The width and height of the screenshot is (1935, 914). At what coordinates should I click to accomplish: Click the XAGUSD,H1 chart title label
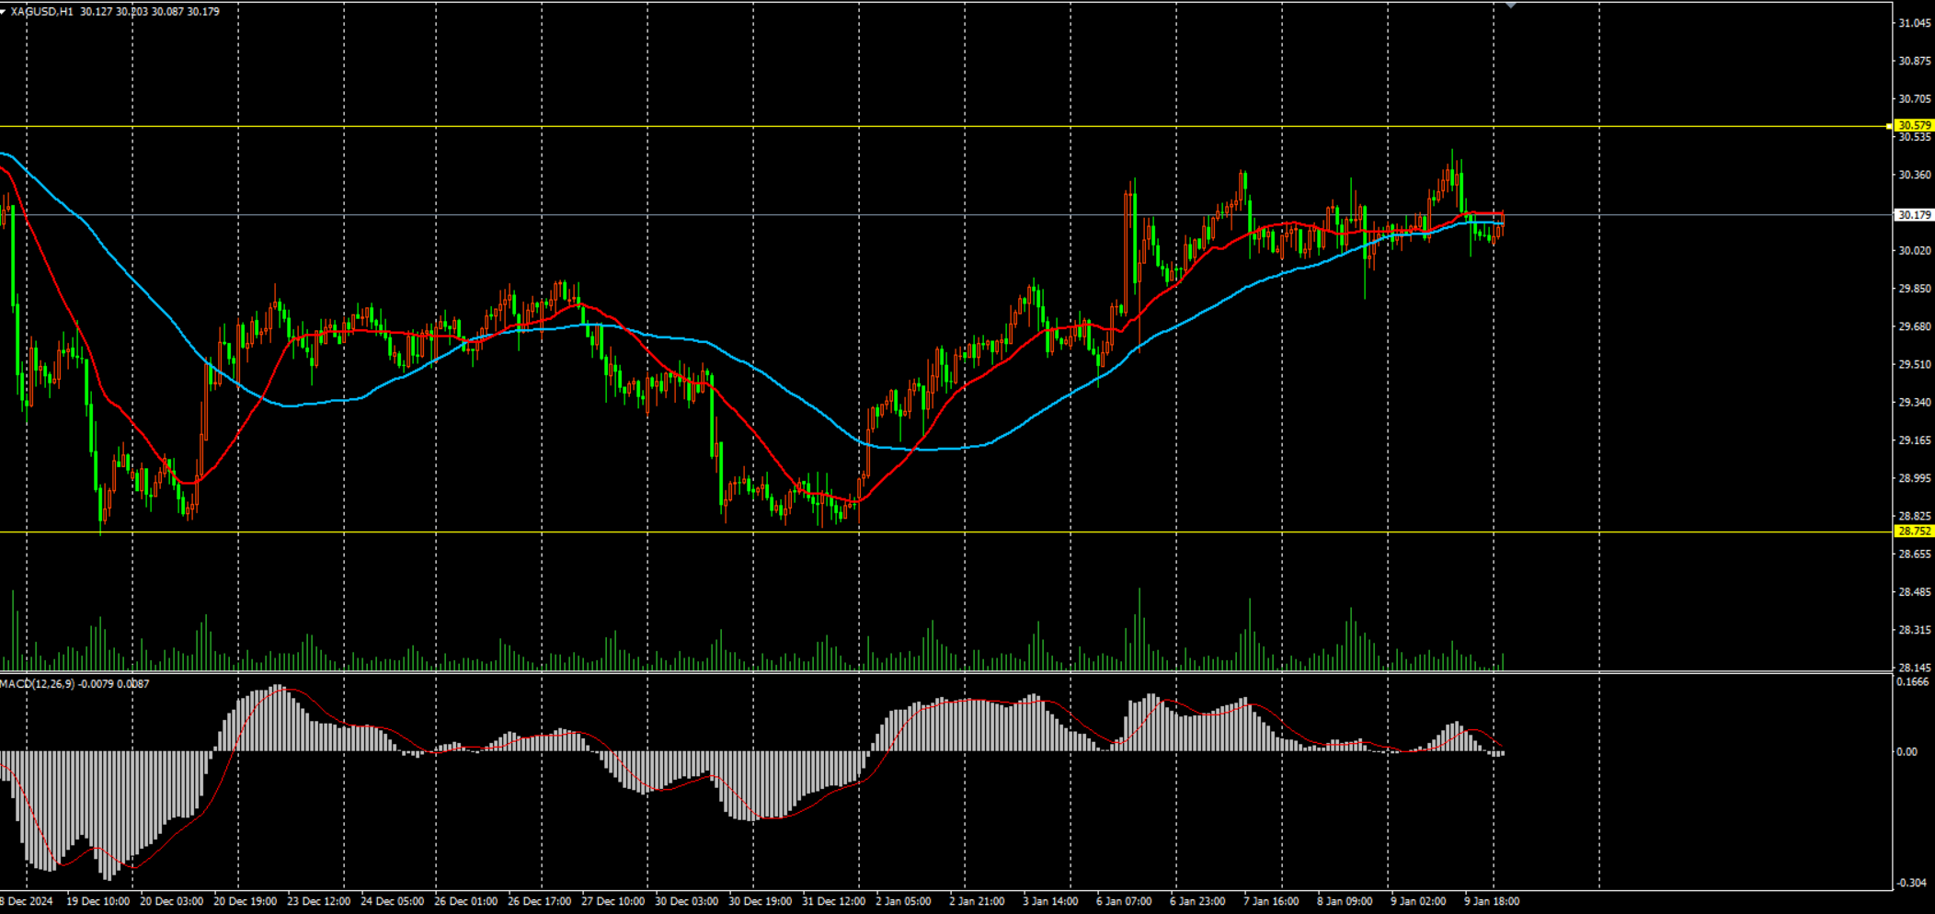click(42, 12)
